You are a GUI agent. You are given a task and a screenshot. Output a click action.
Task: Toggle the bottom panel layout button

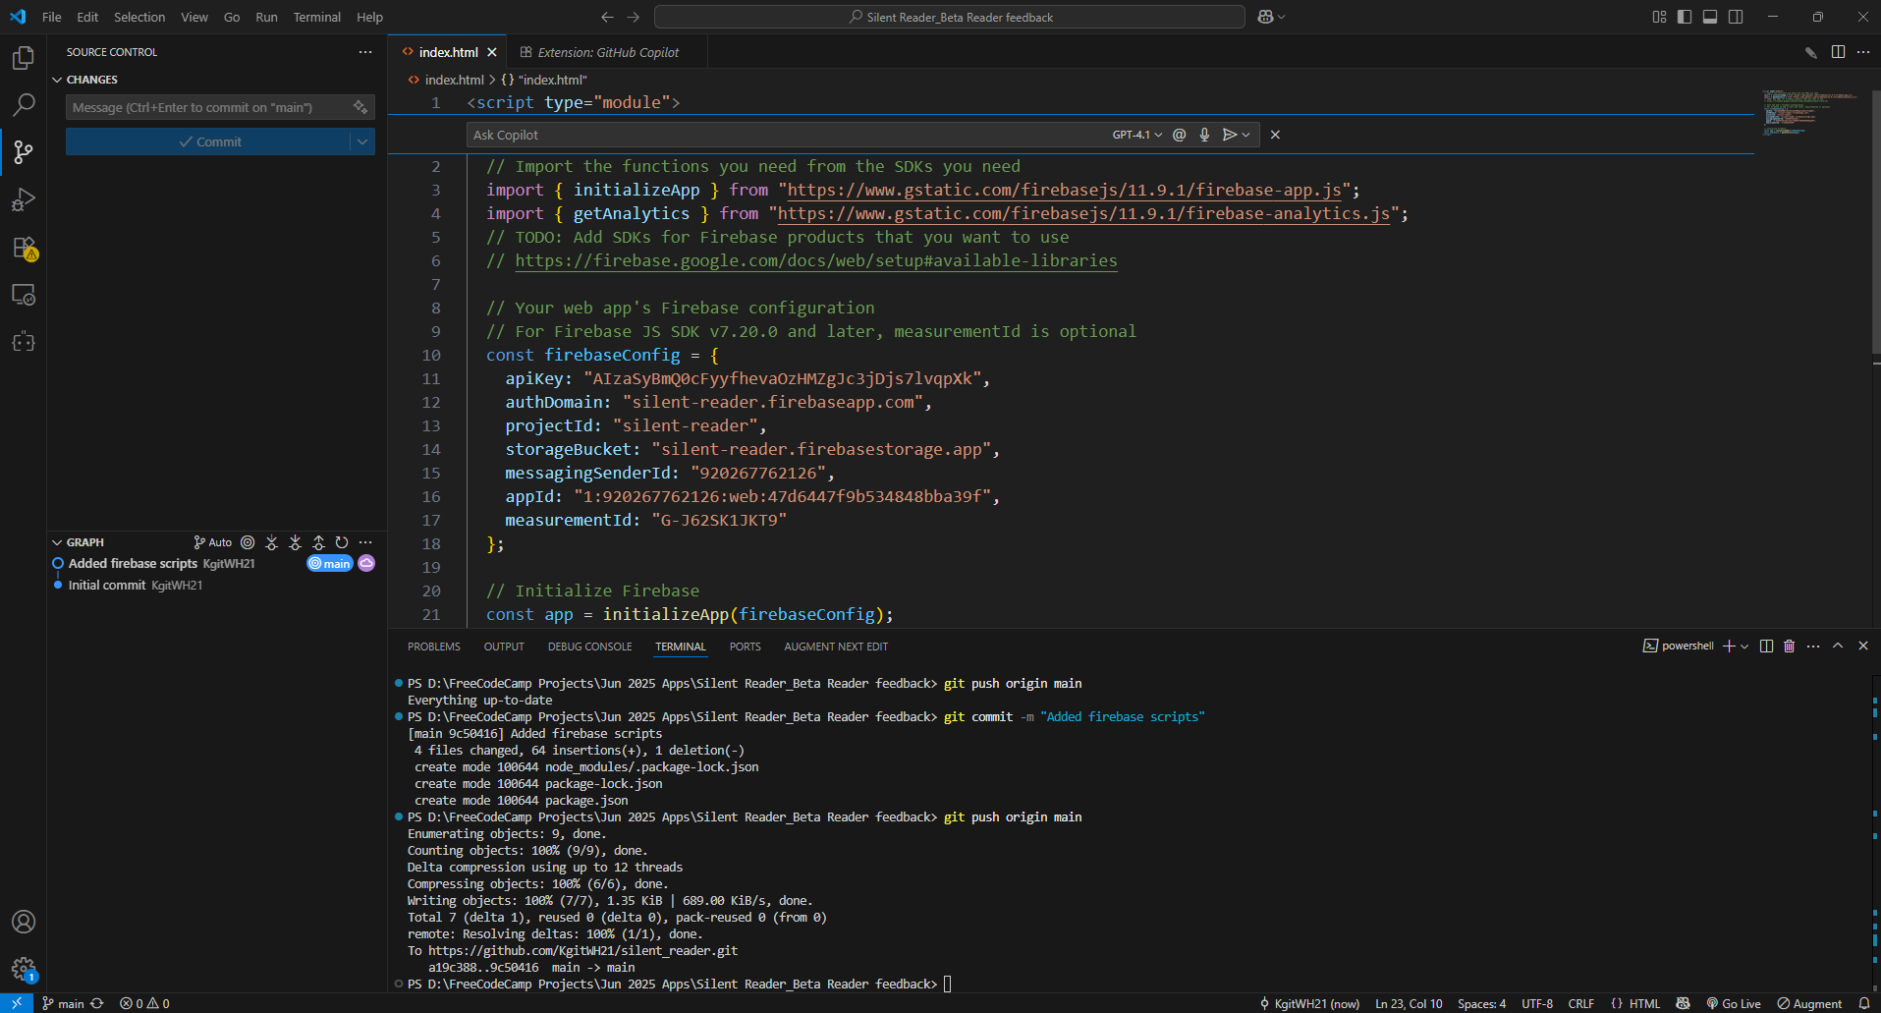[x=1710, y=17]
